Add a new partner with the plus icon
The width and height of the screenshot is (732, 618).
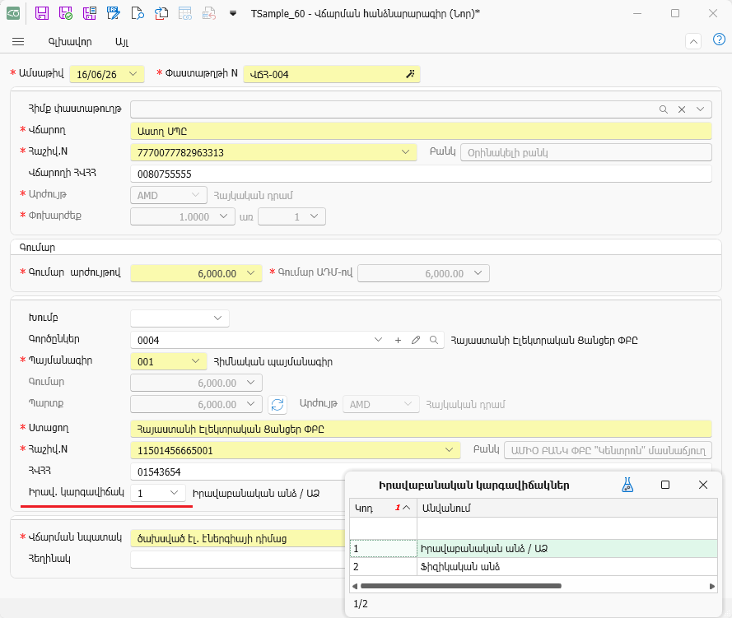click(398, 340)
